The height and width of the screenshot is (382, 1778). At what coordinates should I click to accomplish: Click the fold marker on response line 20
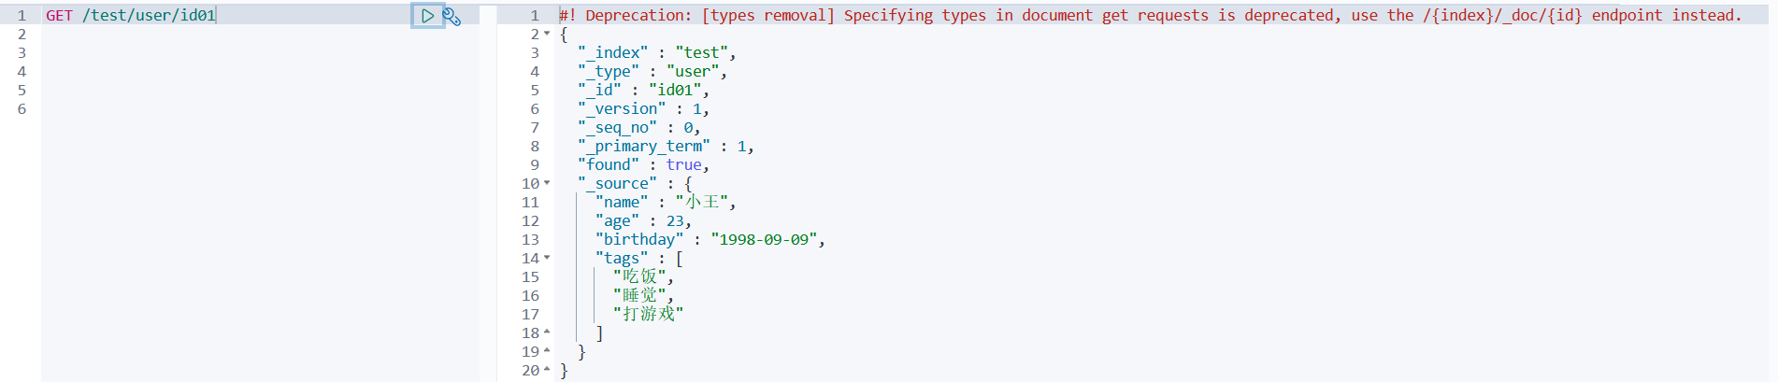pyautogui.click(x=547, y=371)
